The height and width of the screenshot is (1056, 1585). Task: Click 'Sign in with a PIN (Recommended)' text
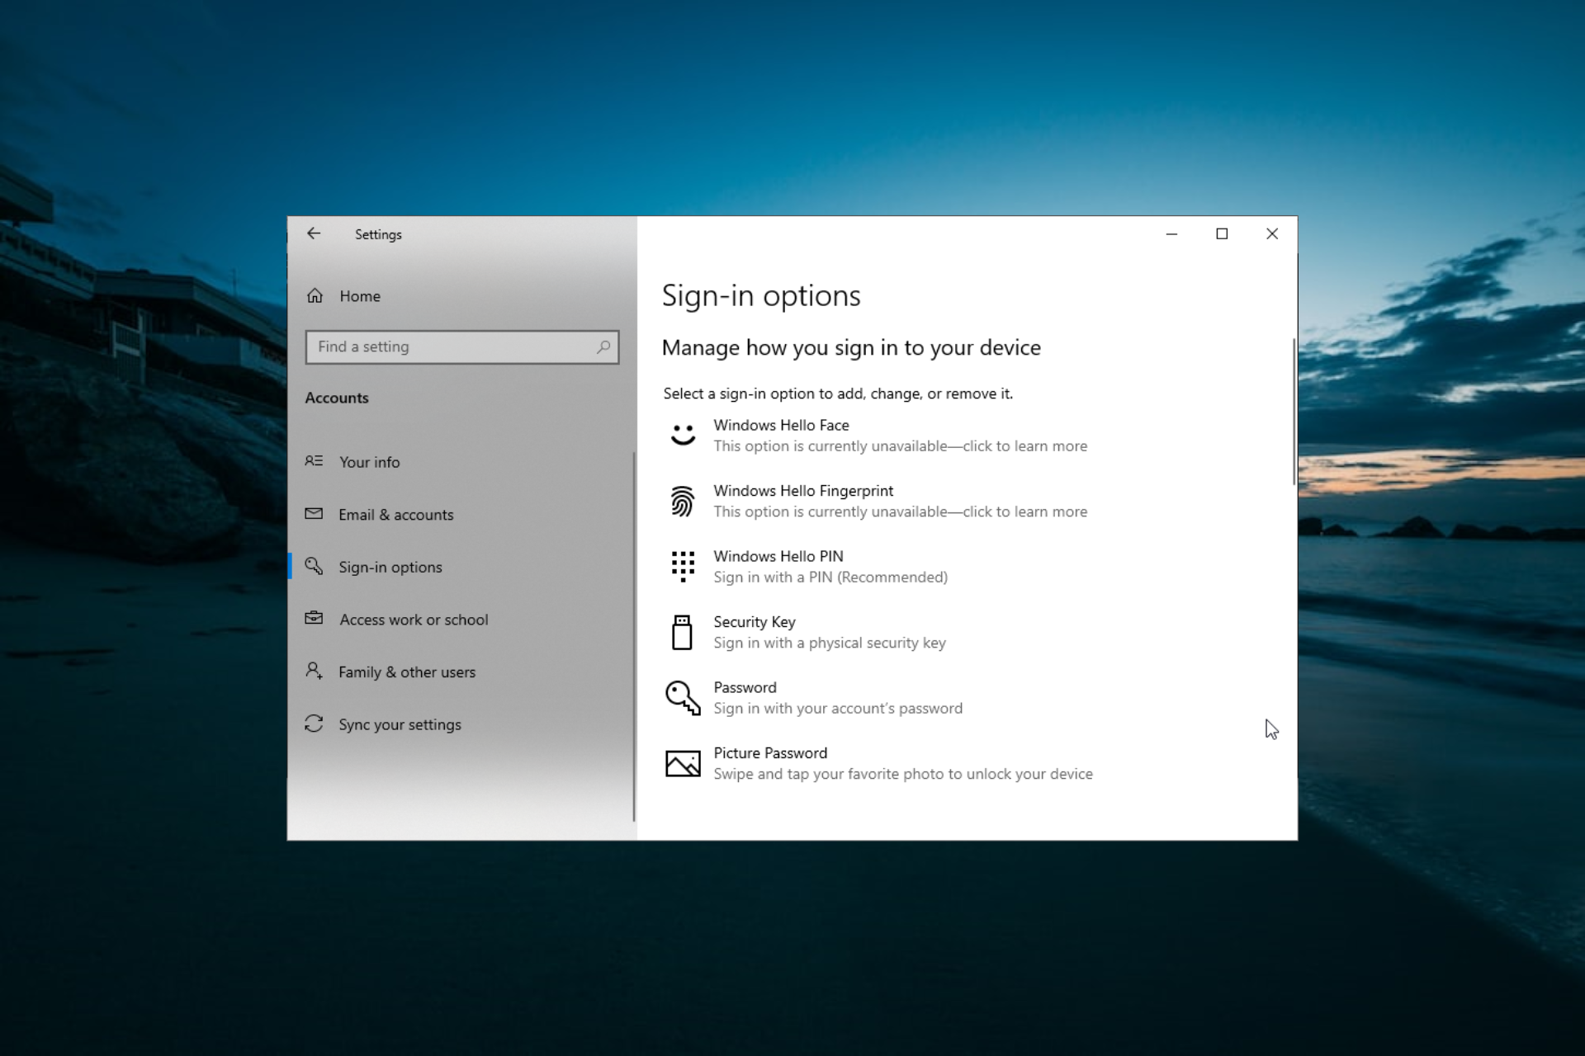(x=830, y=577)
